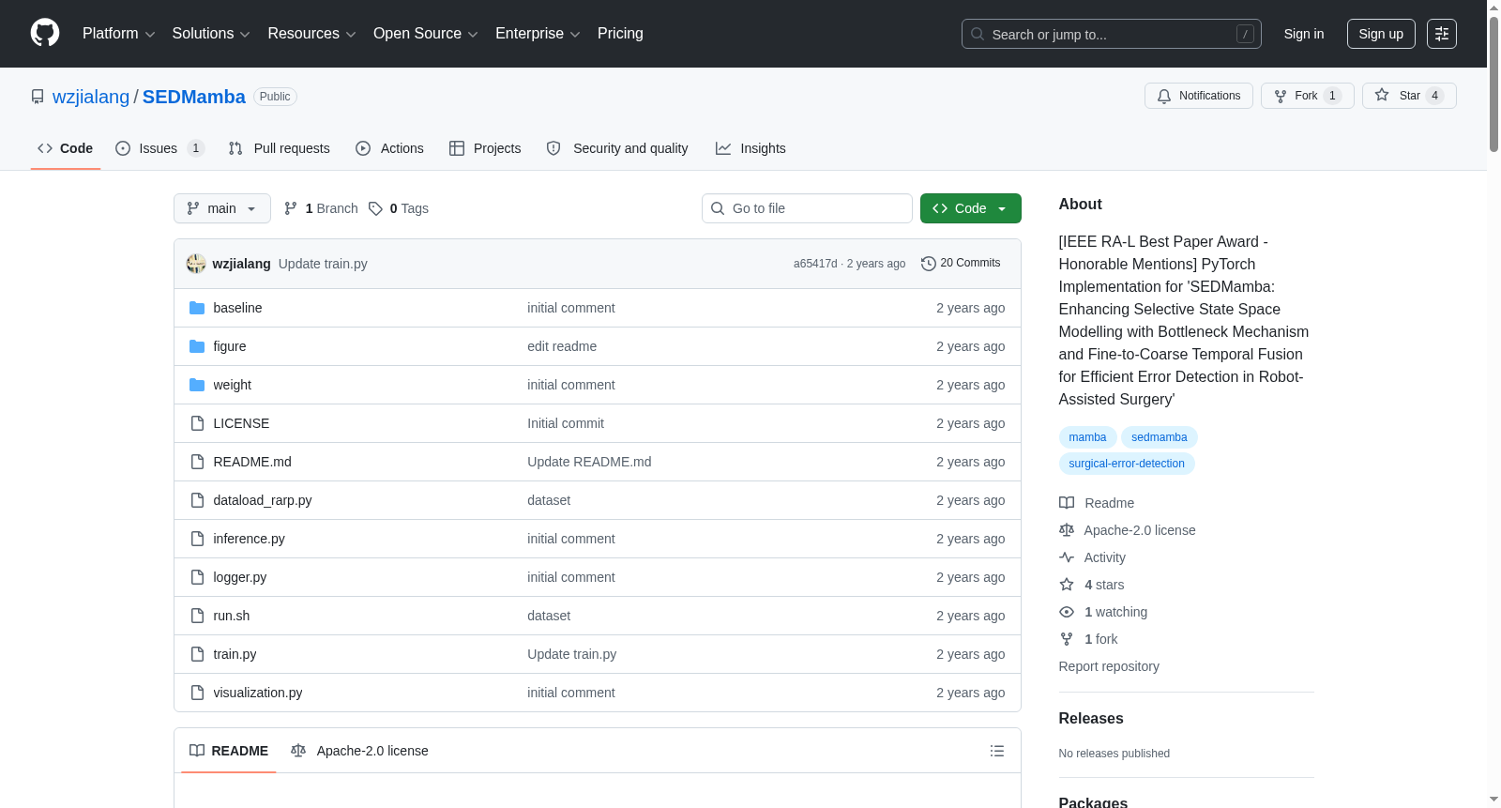The width and height of the screenshot is (1501, 808).
Task: Click the inference.py file icon
Action: [197, 539]
